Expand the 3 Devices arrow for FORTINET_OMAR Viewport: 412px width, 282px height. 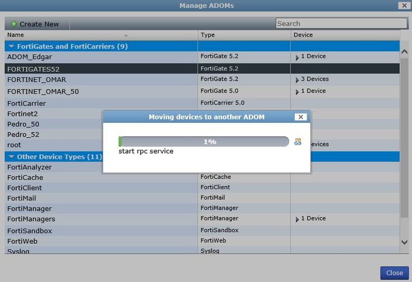coord(297,80)
